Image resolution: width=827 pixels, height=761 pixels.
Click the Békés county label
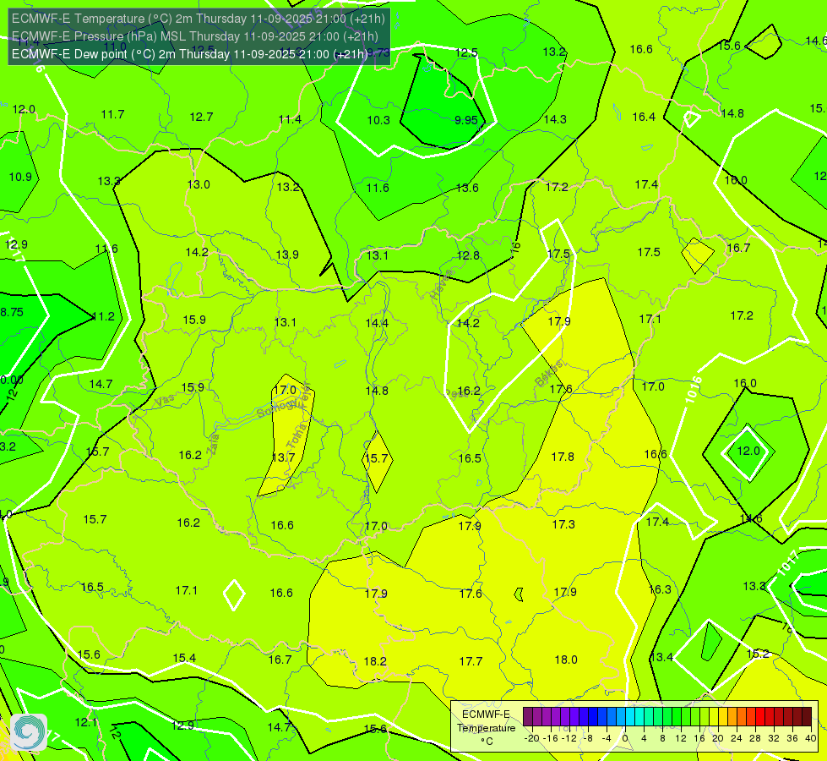tap(548, 374)
